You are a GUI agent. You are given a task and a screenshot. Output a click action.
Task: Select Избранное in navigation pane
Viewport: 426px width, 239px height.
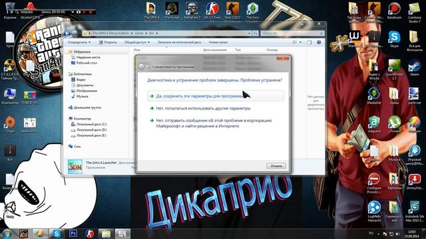pos(79,52)
